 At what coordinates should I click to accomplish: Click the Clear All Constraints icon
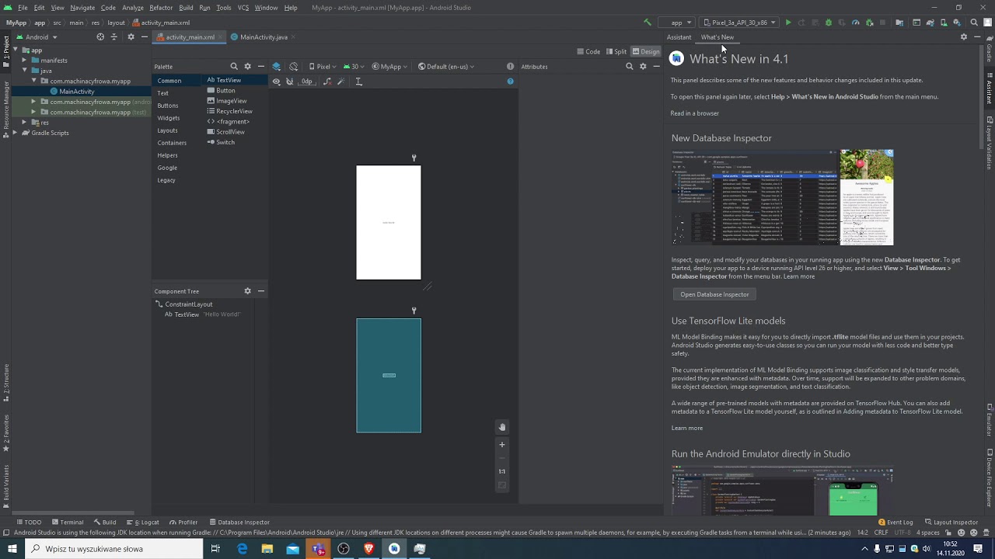pos(327,82)
